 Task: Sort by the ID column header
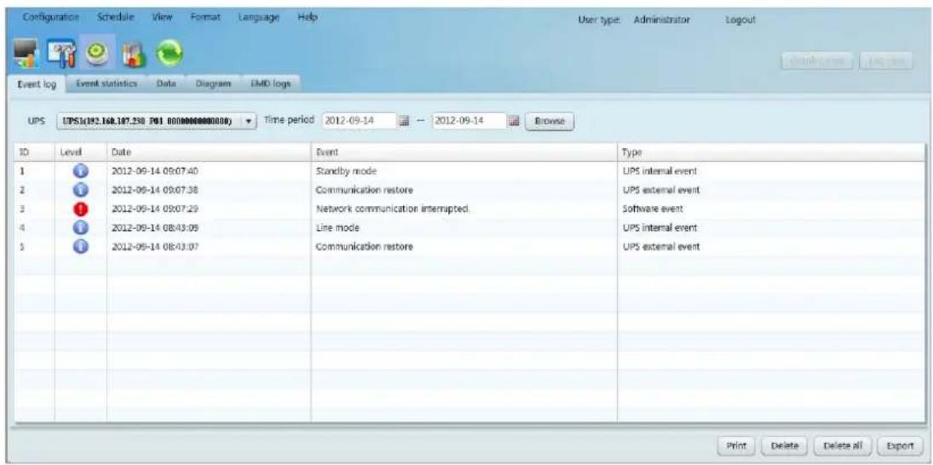[33, 152]
